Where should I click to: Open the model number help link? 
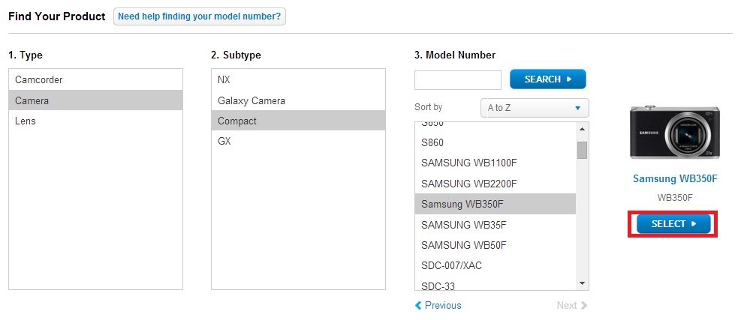click(x=200, y=16)
